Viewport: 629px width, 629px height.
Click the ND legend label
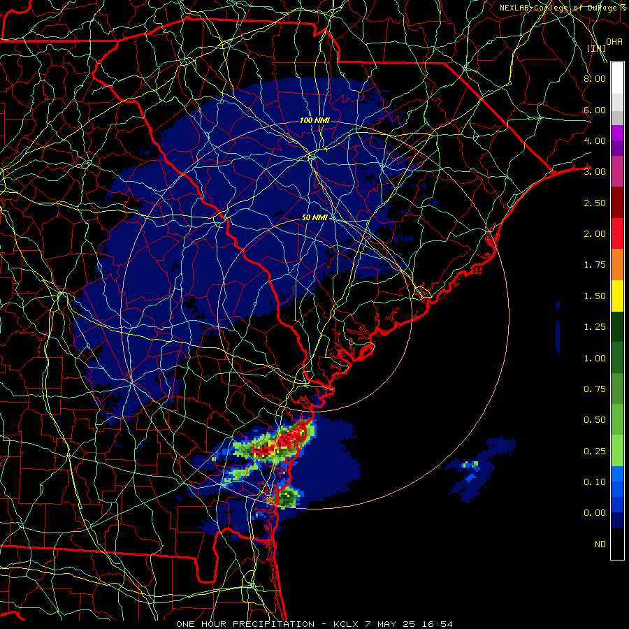[x=600, y=544]
